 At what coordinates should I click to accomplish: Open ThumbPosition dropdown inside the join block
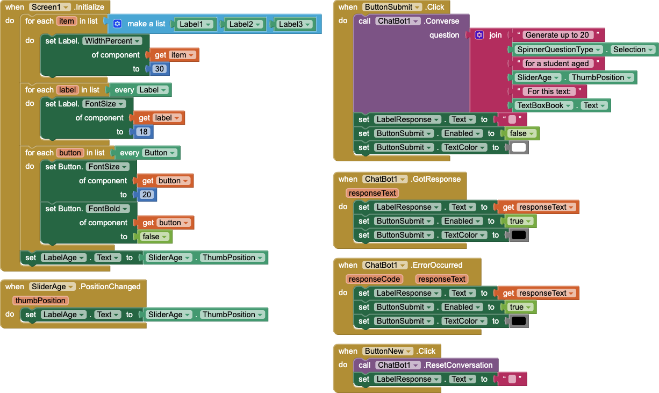pyautogui.click(x=601, y=77)
